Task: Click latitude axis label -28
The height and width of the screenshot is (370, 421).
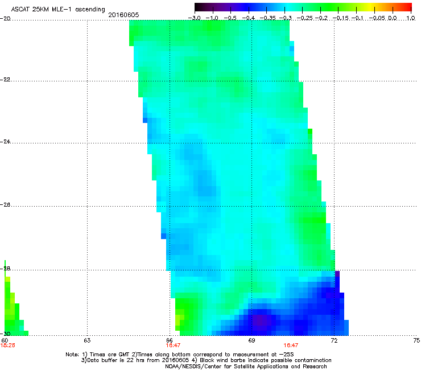Action: [x=5, y=269]
